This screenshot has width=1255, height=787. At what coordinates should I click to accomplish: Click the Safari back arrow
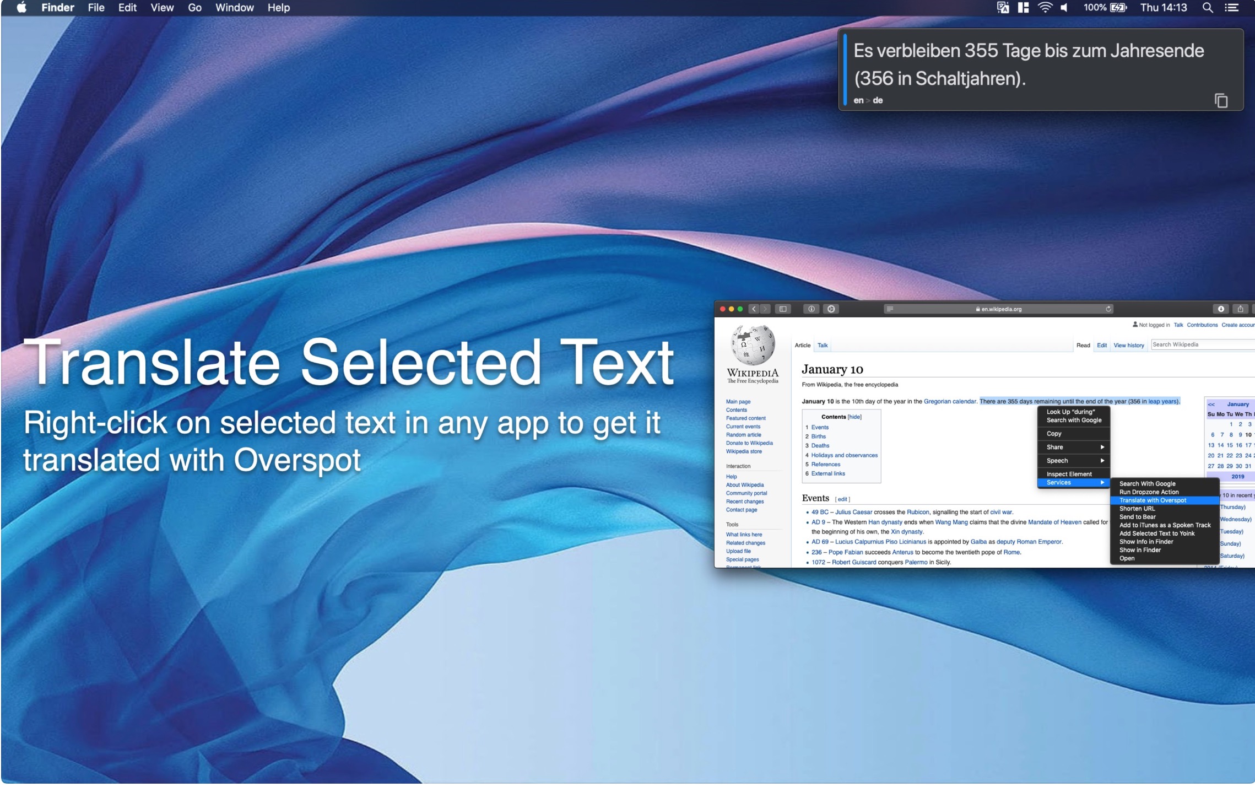tap(754, 309)
